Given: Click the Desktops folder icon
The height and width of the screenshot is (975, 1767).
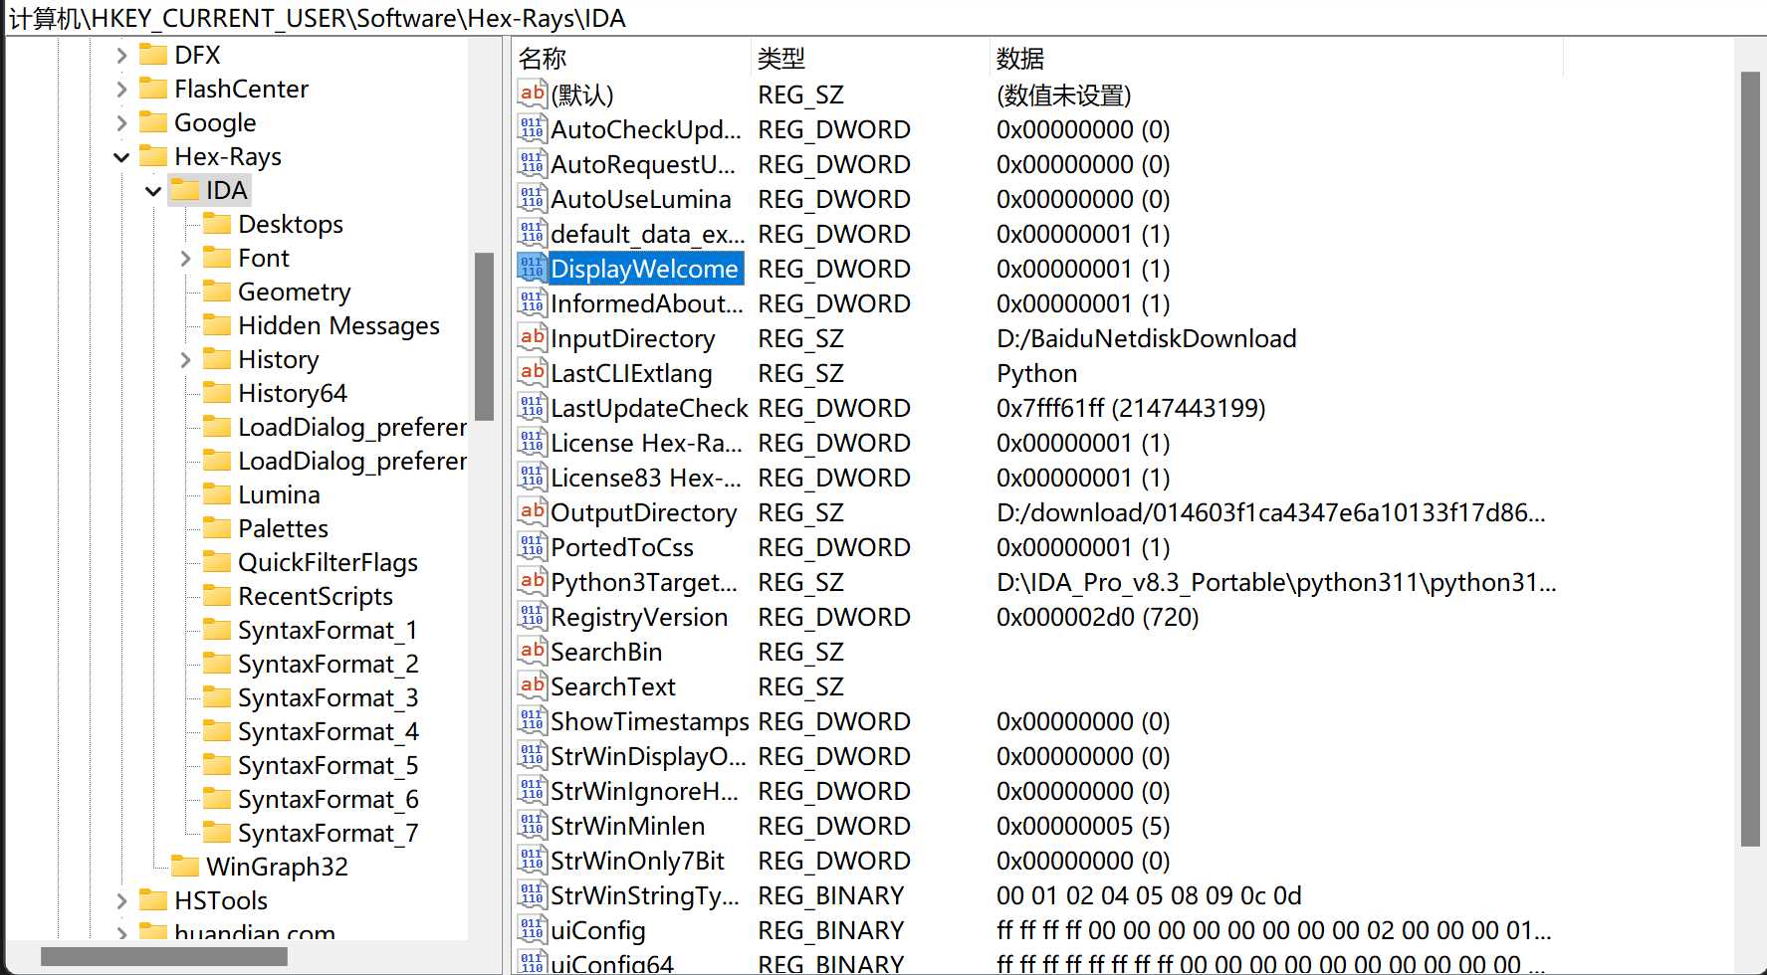Looking at the screenshot, I should tap(217, 224).
